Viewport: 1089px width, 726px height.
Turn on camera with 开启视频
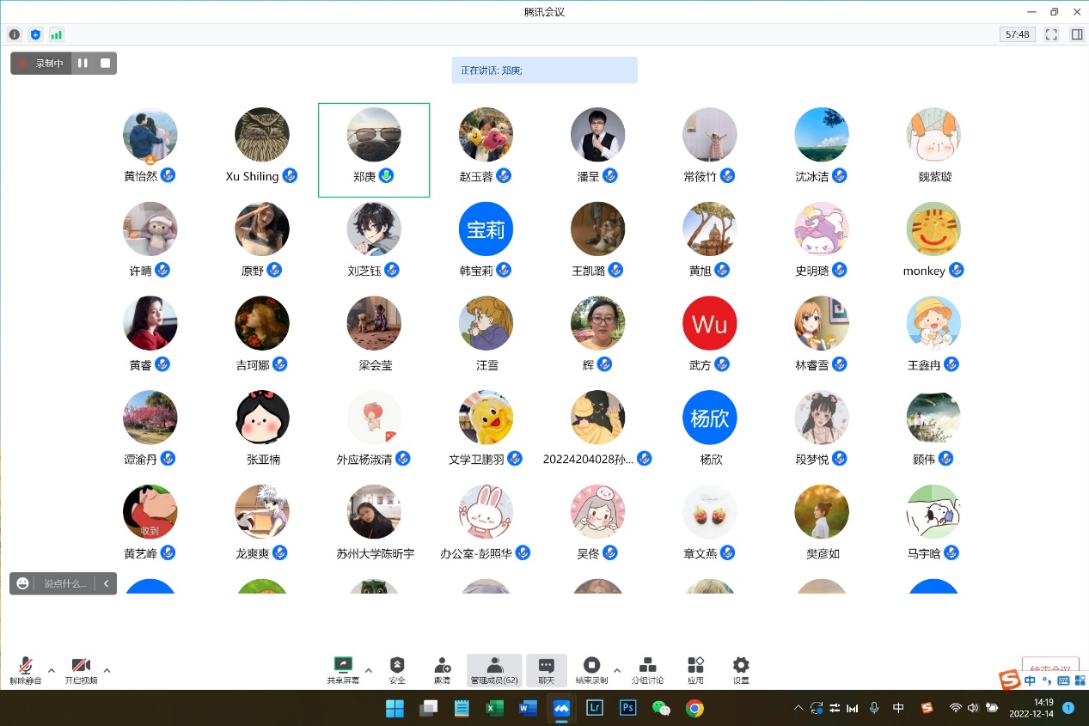click(81, 669)
